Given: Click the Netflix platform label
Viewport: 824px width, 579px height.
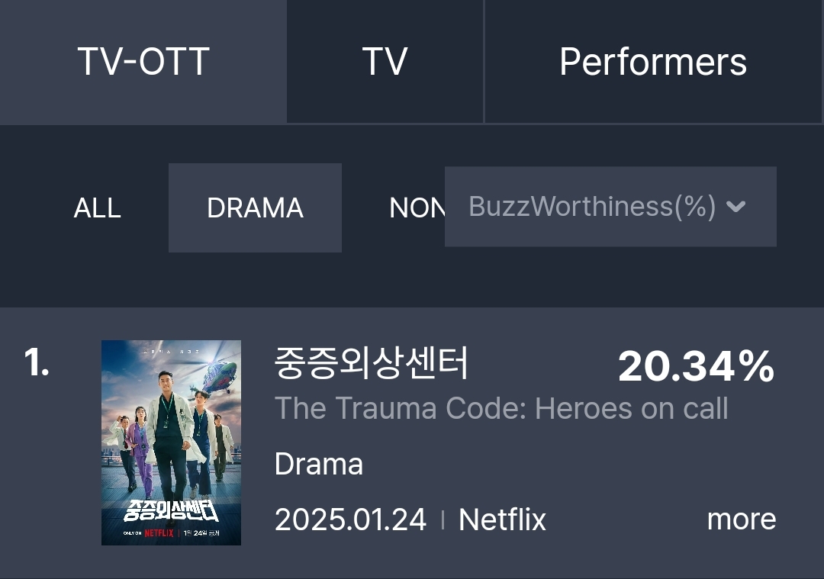Looking at the screenshot, I should pos(502,519).
